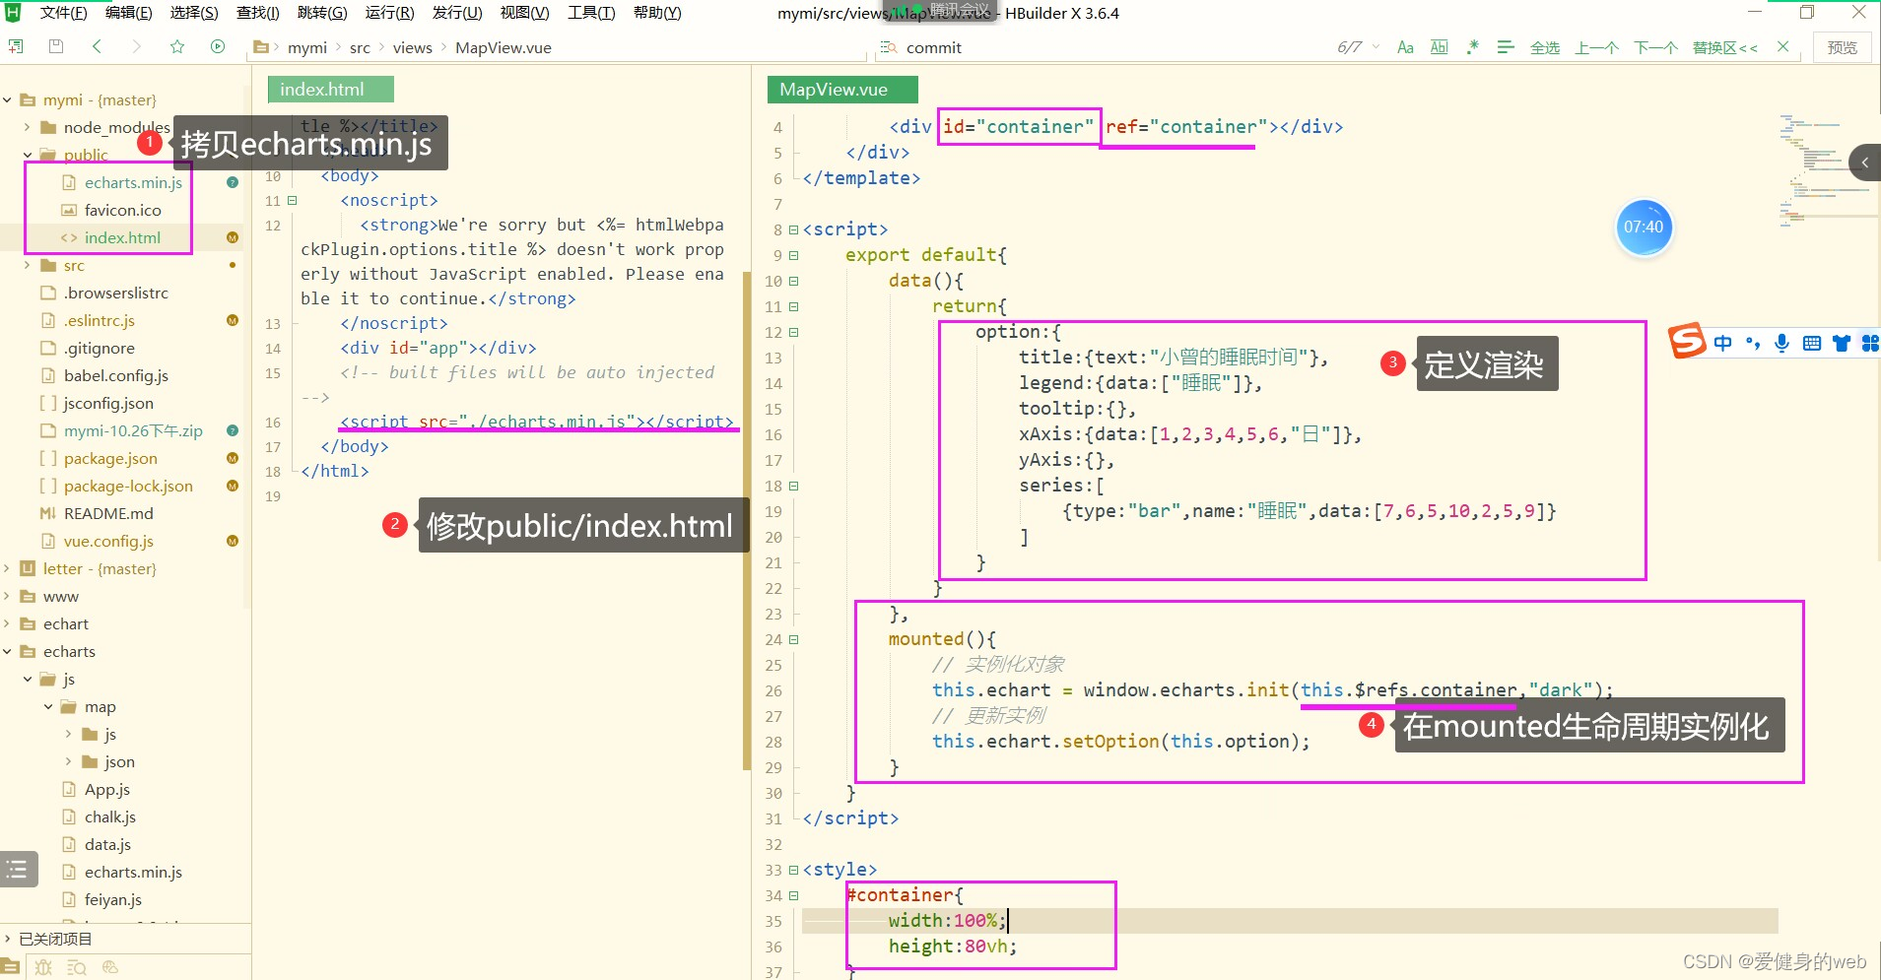Collapse the map folder under js

coord(48,706)
